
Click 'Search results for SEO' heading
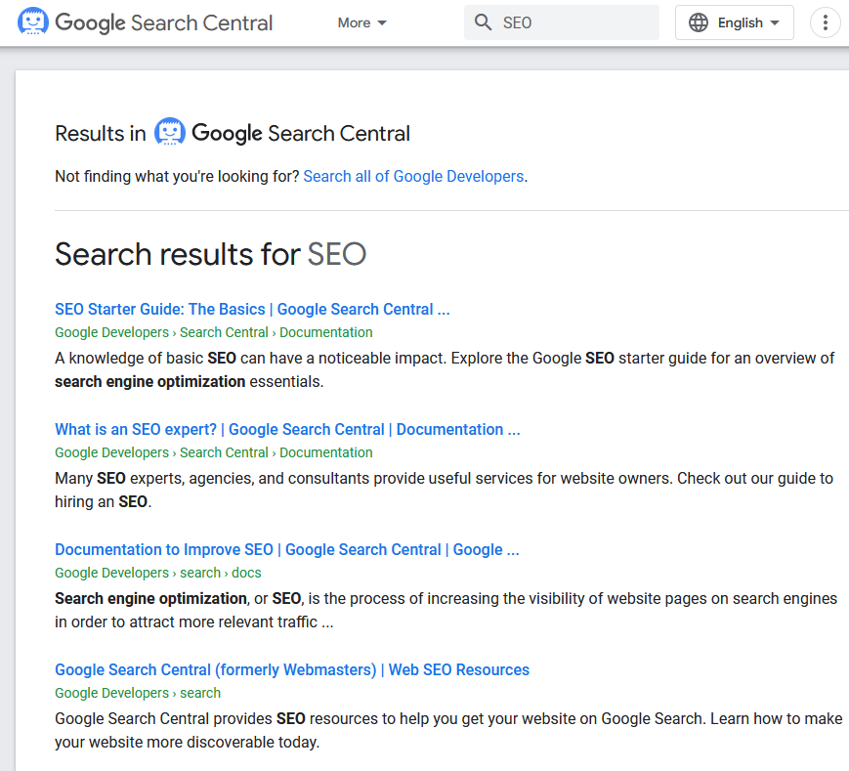point(210,254)
